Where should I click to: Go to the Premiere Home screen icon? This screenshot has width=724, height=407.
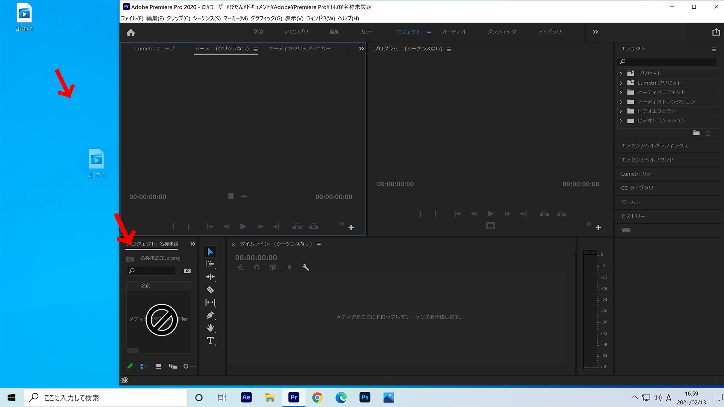click(131, 33)
